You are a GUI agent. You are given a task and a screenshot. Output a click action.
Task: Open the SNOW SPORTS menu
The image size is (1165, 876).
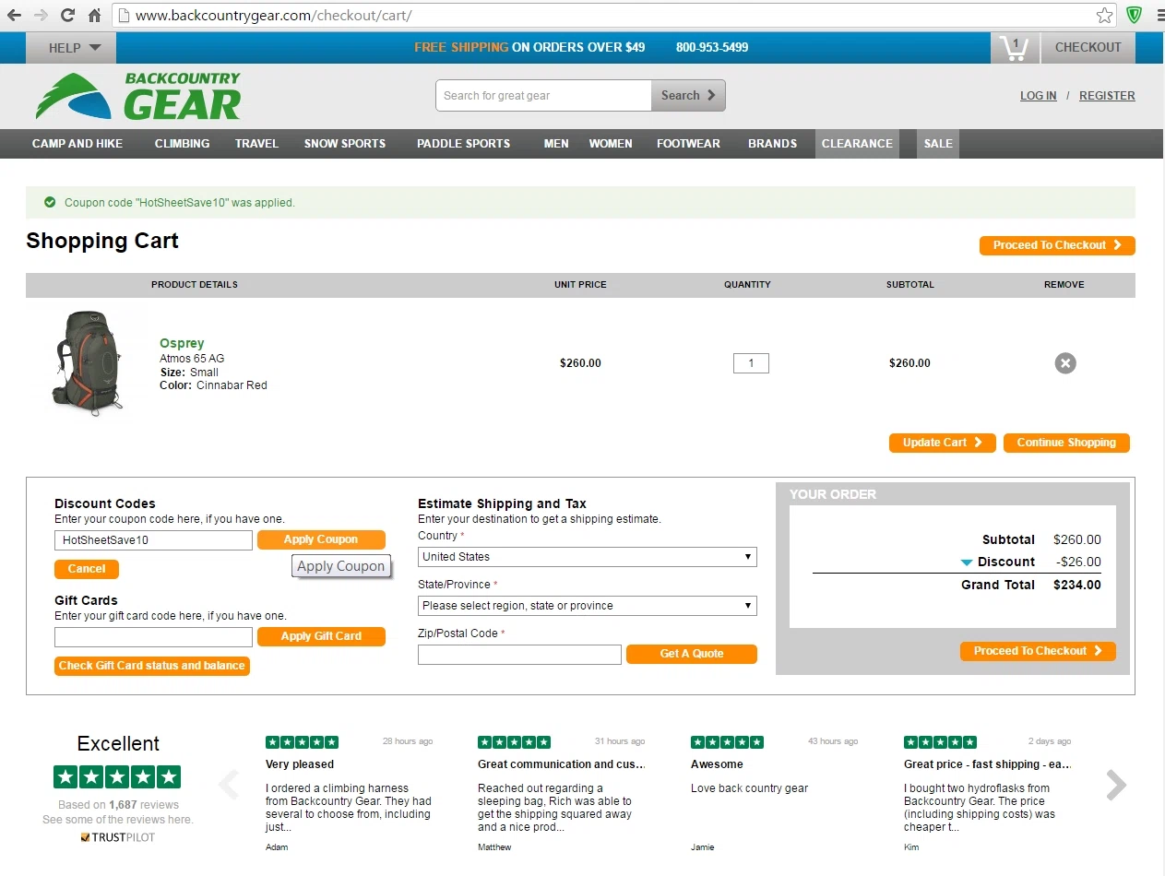coord(345,144)
